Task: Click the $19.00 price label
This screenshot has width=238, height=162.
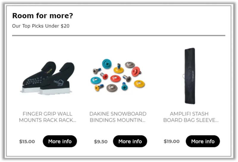Action: (x=172, y=141)
